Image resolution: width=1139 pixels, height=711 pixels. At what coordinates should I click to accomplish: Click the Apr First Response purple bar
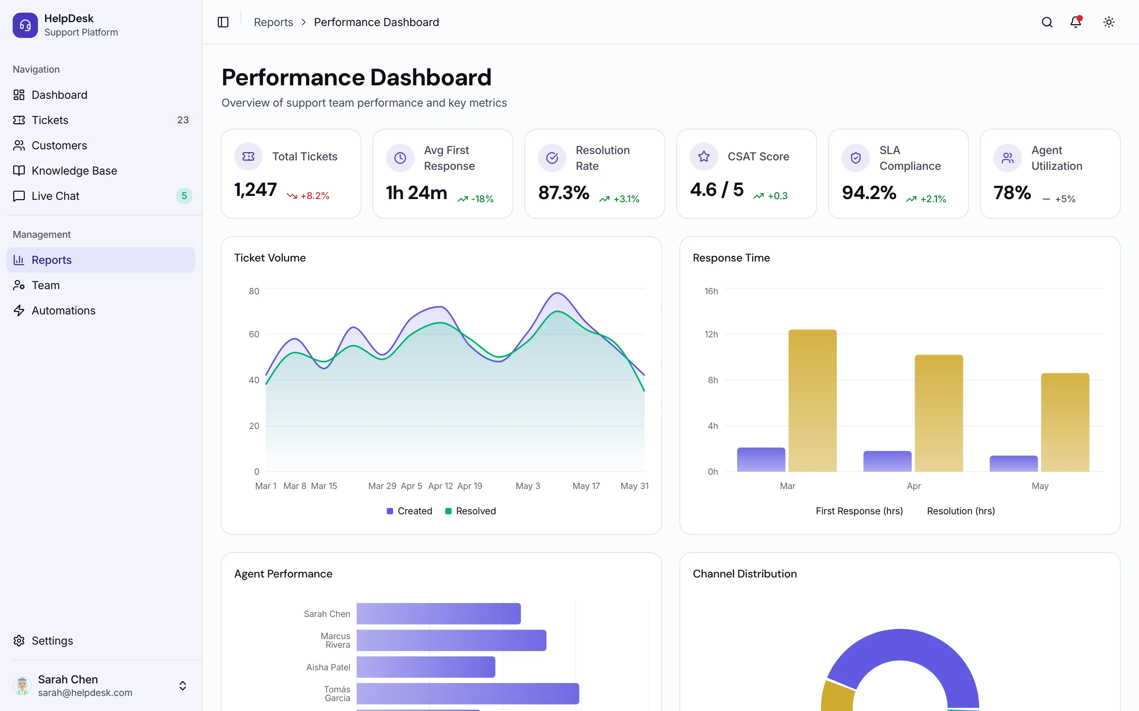point(887,461)
